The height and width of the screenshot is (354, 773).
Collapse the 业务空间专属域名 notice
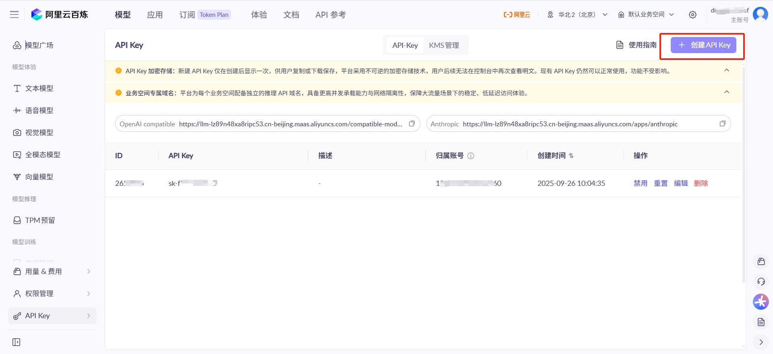pos(727,92)
